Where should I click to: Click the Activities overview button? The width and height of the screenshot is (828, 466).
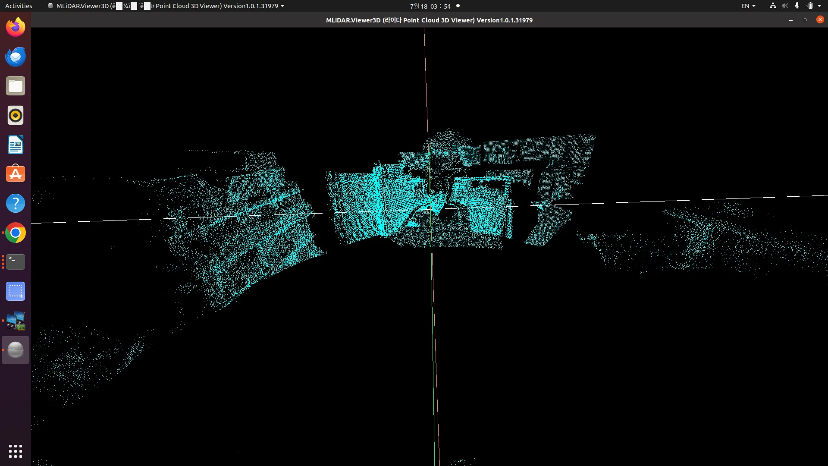pos(19,6)
